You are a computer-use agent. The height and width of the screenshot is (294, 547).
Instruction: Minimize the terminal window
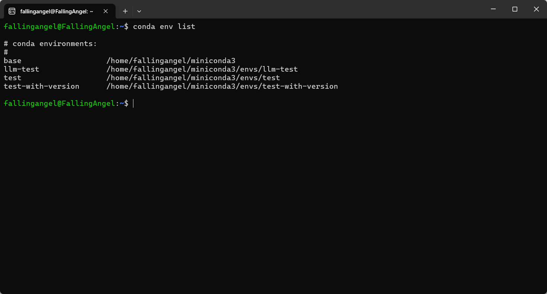click(x=493, y=9)
